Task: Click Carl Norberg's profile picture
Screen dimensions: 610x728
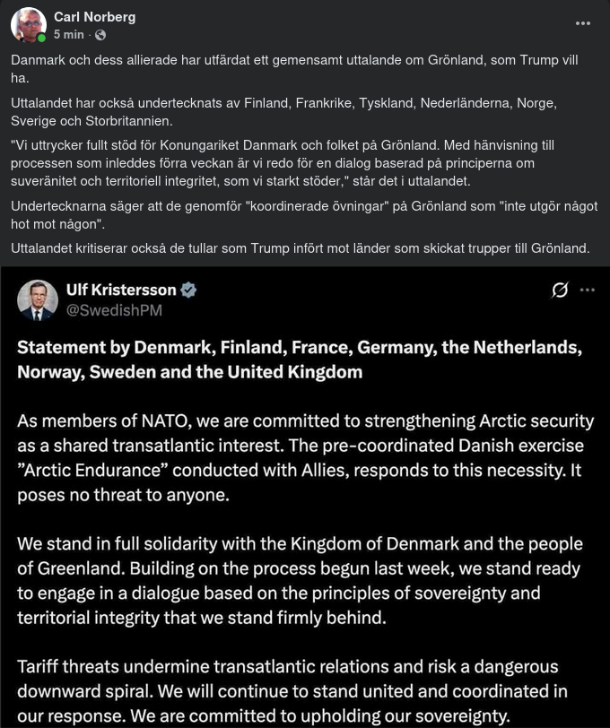Action: (27, 24)
